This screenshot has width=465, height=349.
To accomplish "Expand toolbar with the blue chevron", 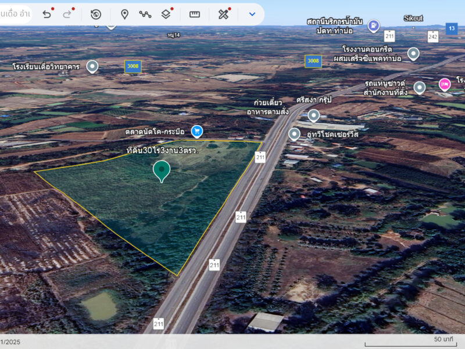I will [252, 14].
